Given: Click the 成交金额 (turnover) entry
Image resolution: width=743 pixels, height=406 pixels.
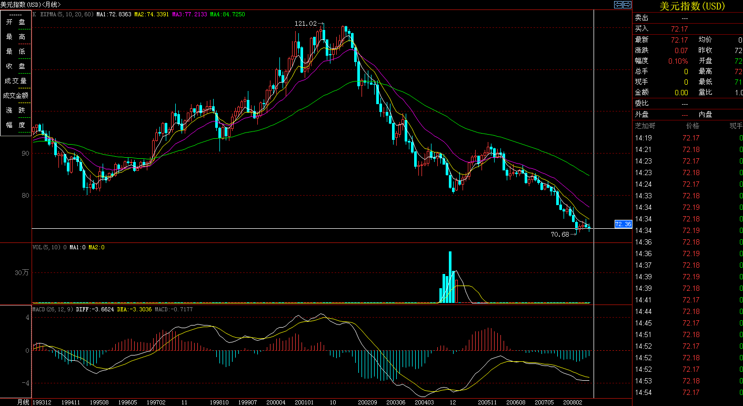Looking at the screenshot, I should [16, 95].
